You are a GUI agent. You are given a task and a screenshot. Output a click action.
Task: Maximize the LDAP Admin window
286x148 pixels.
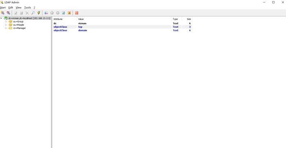273,2
